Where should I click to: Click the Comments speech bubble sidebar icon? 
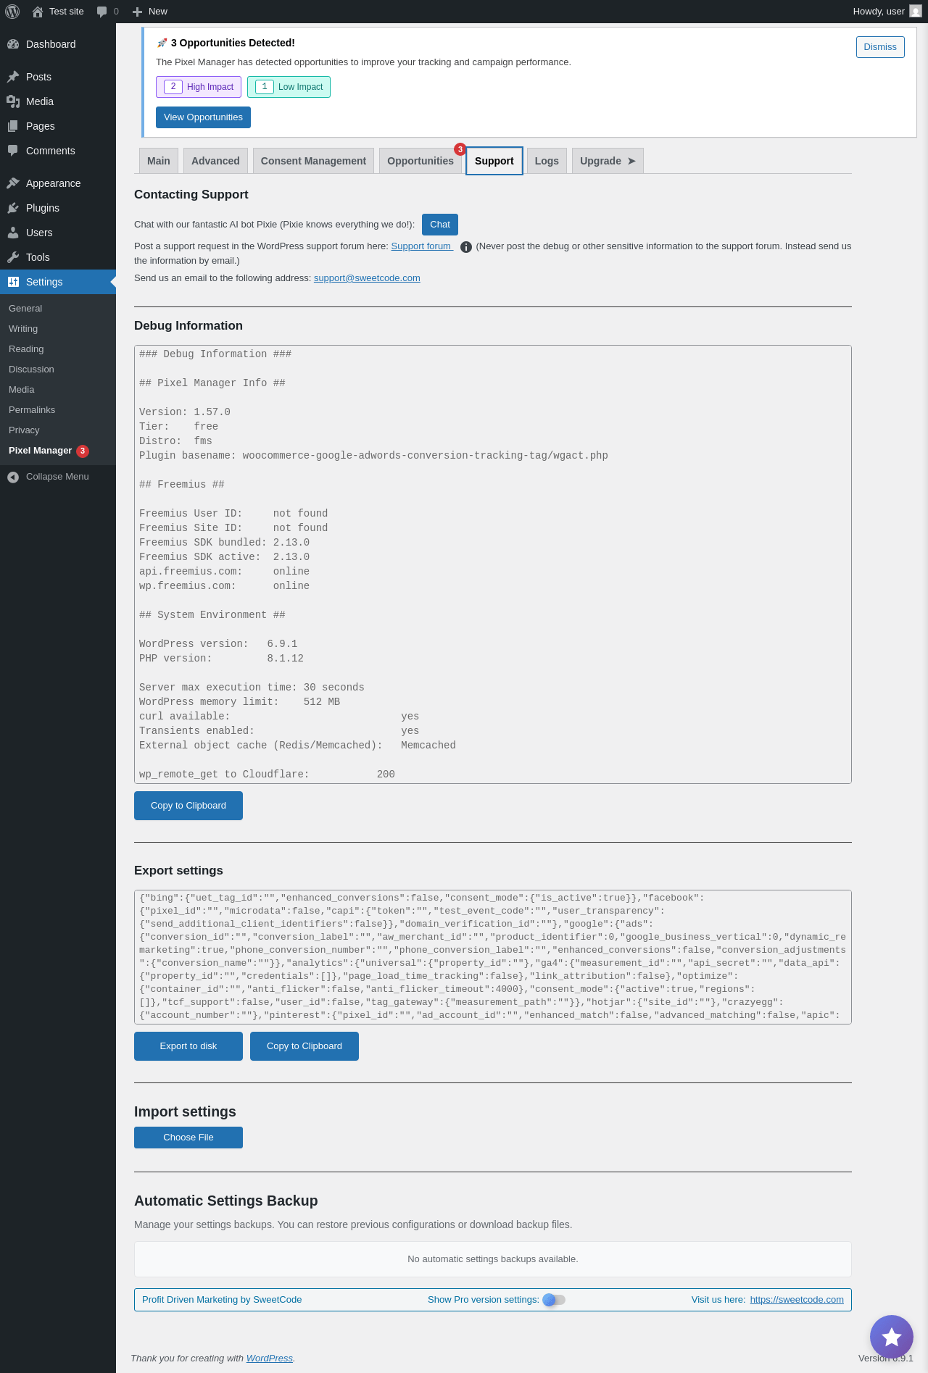13,151
